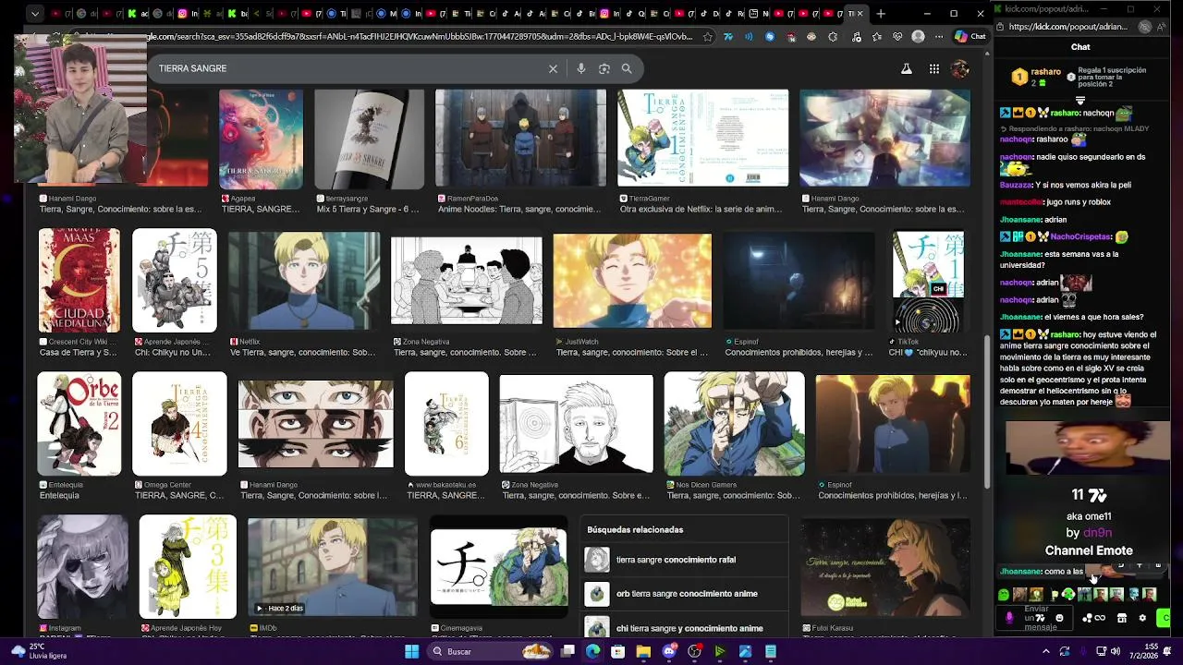Start voice search with microphone icon
Image resolution: width=1183 pixels, height=665 pixels.
tap(581, 68)
